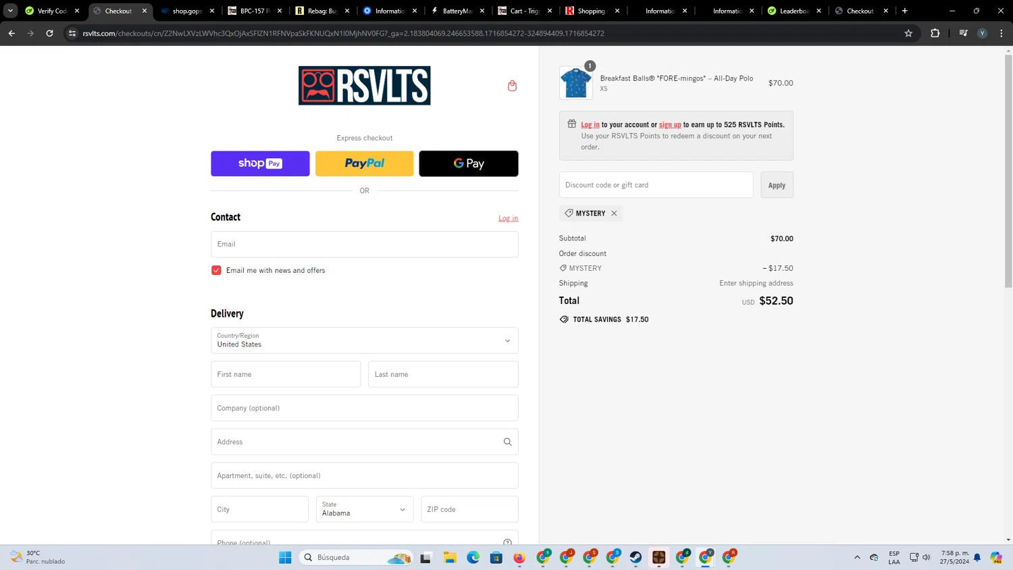The image size is (1013, 570).
Task: Switch to the Verify Code tab
Action: tap(53, 11)
